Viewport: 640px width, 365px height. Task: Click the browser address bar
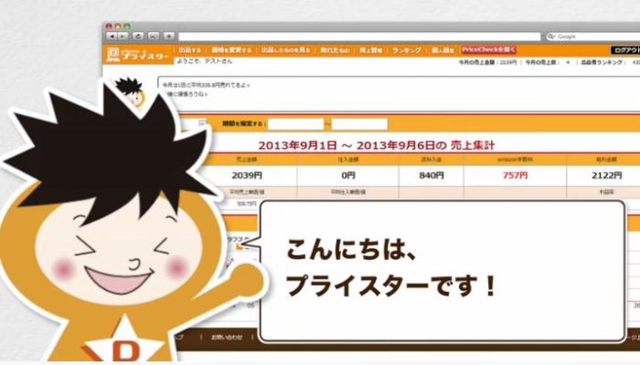point(359,37)
